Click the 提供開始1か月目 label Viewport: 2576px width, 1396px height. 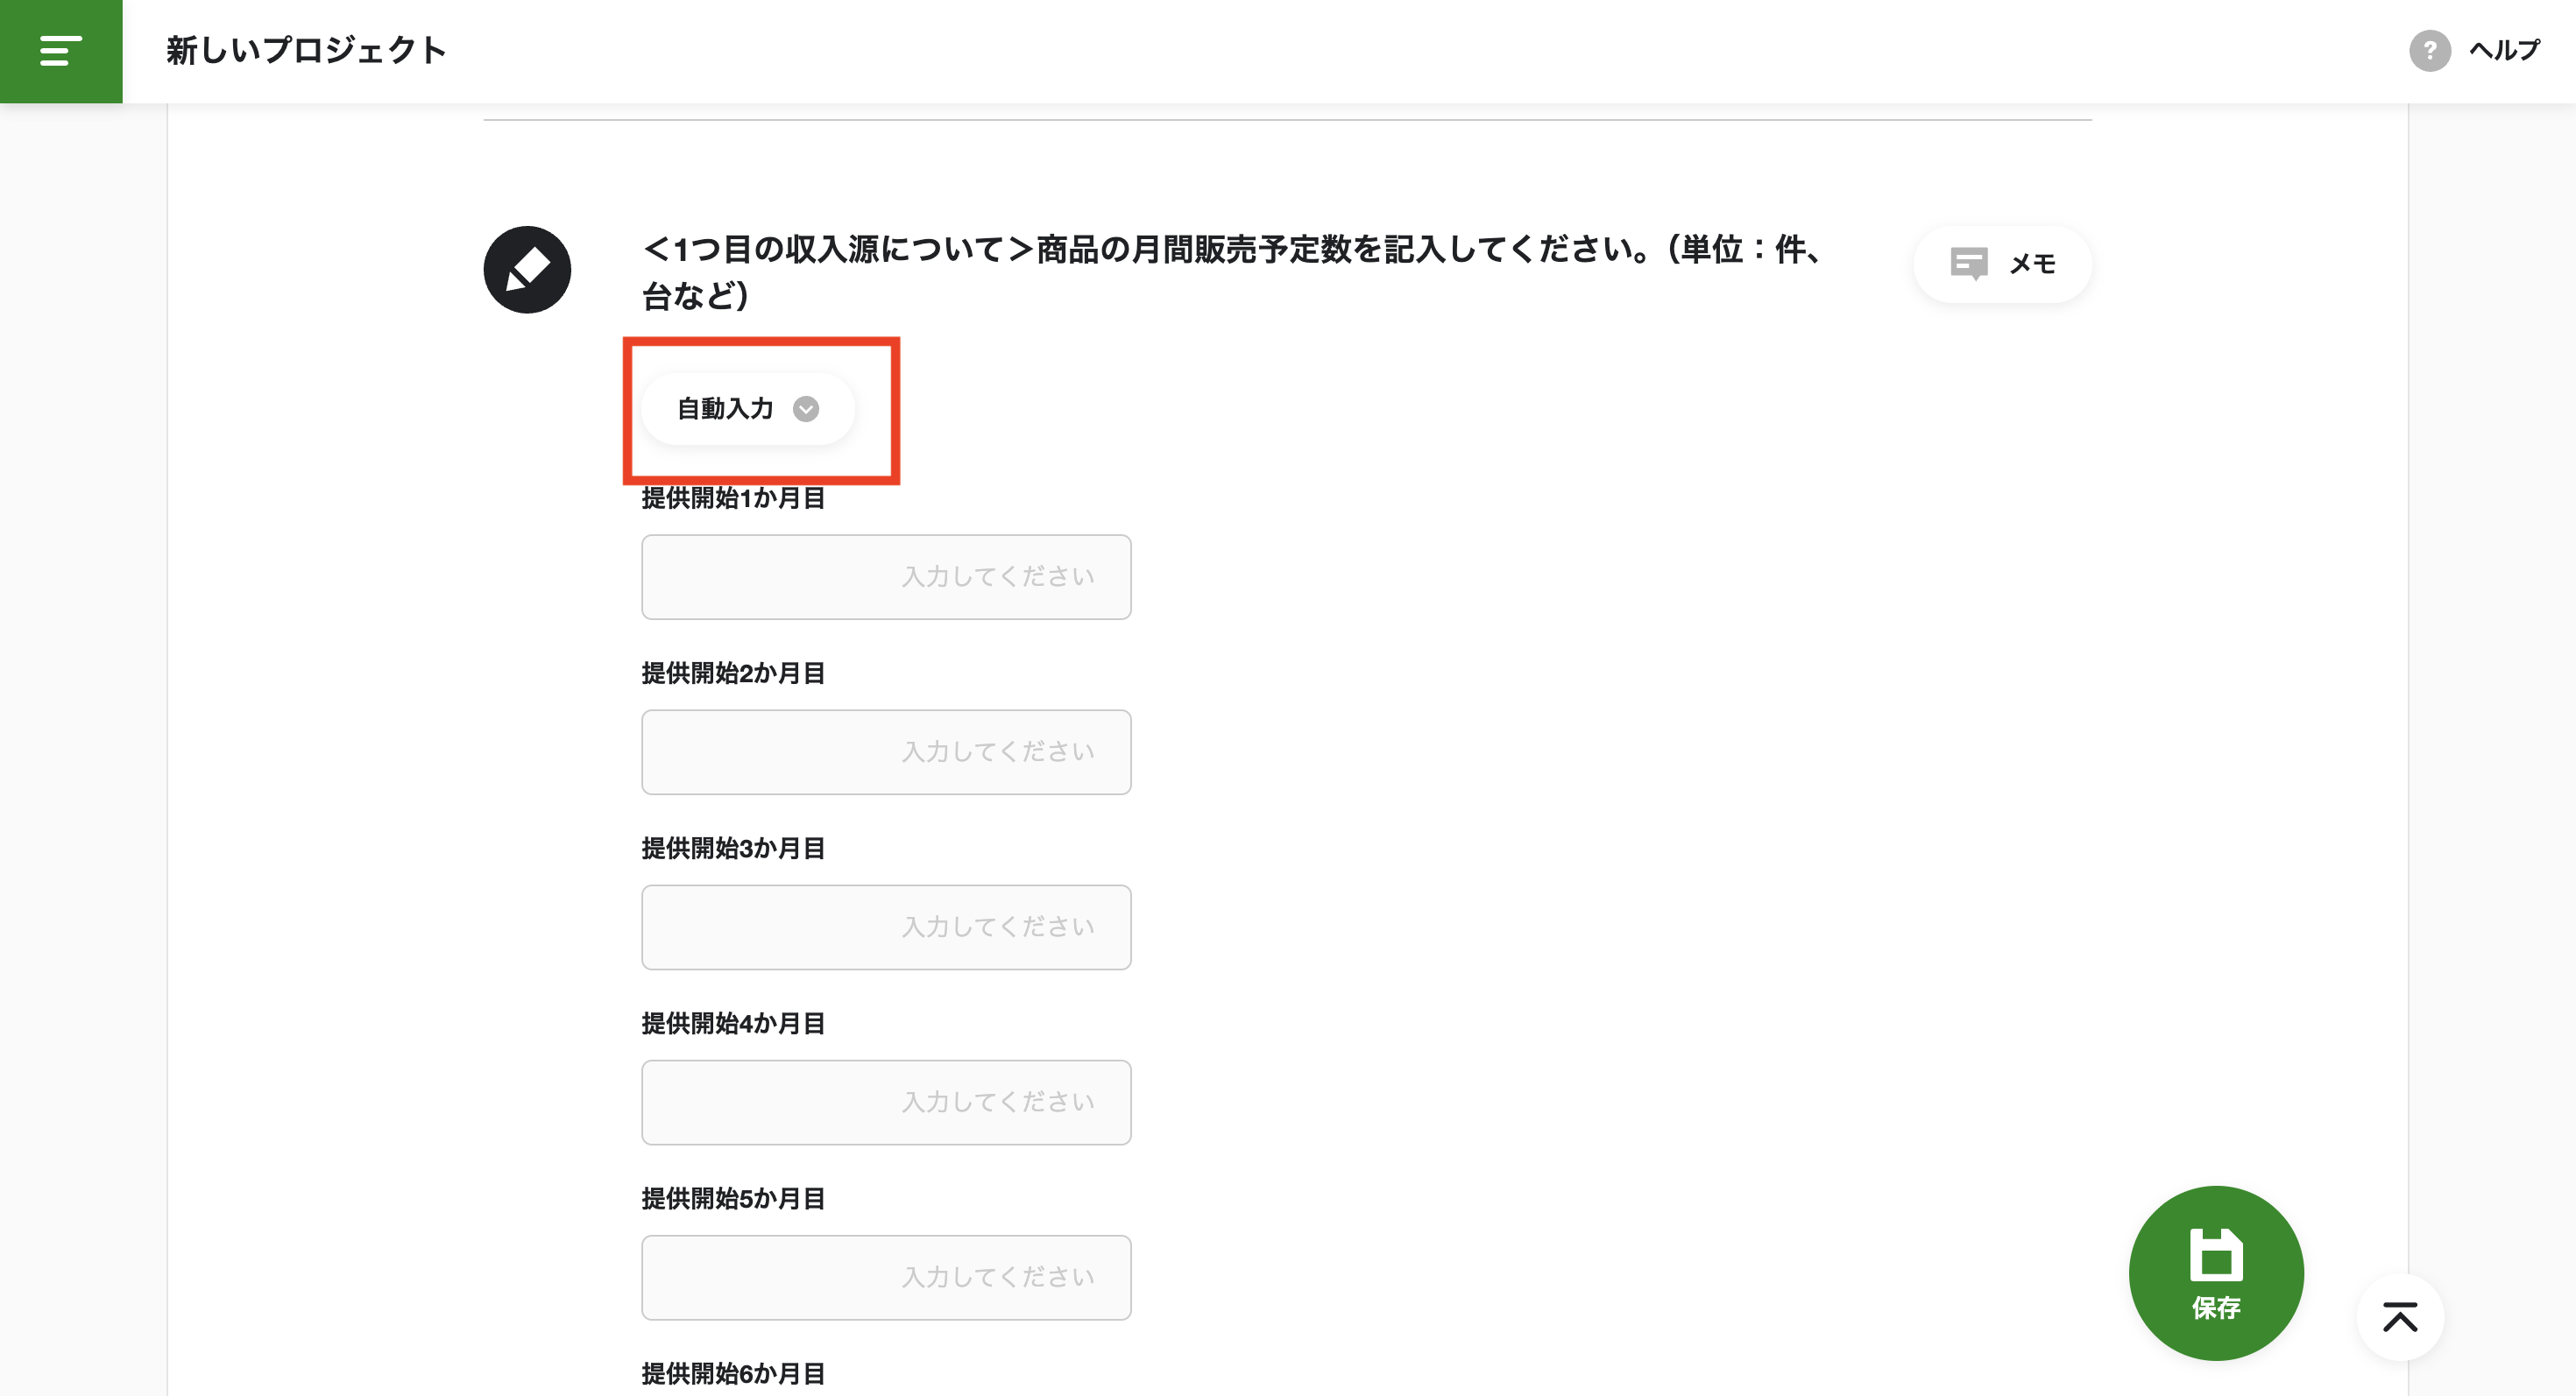[x=733, y=497]
